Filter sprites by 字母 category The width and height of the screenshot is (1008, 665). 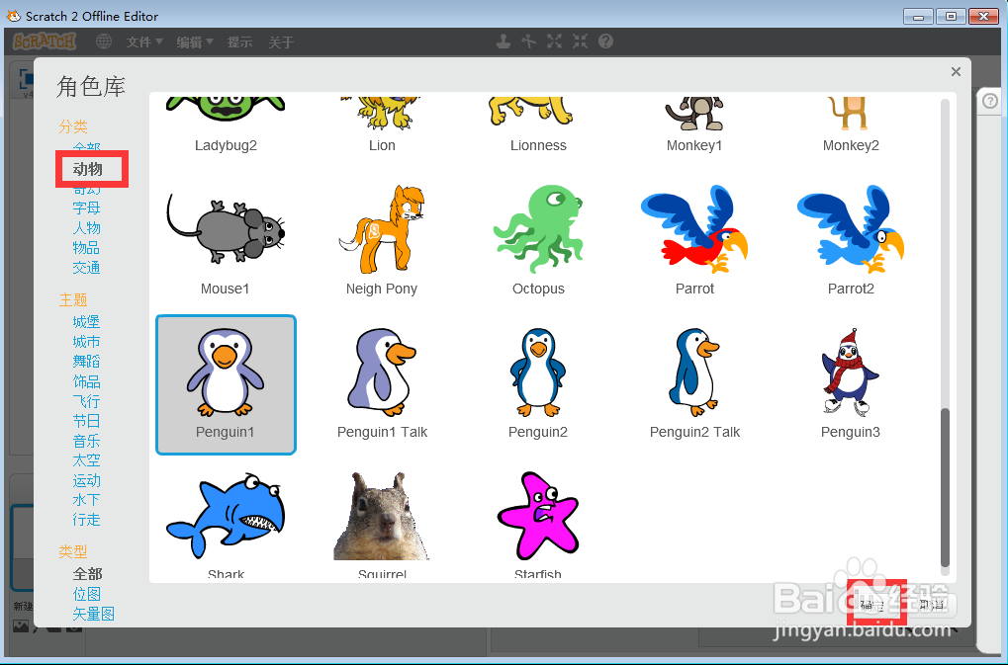(x=86, y=208)
